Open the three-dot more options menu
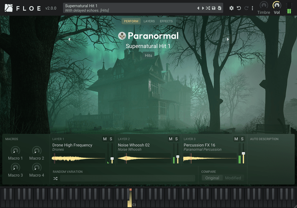The height and width of the screenshot is (208, 297). coord(252,8)
